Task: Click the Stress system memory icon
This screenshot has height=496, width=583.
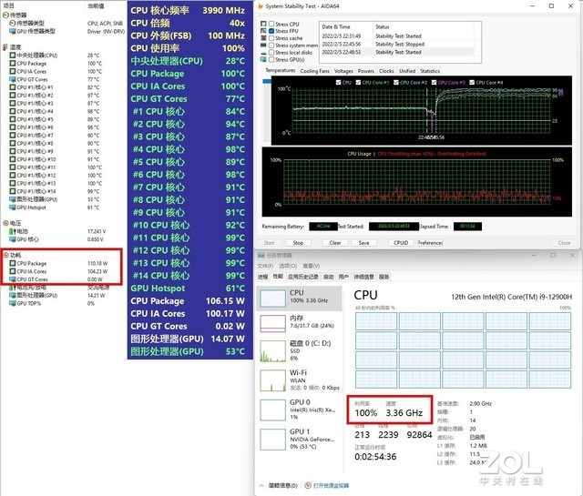Action: point(263,45)
